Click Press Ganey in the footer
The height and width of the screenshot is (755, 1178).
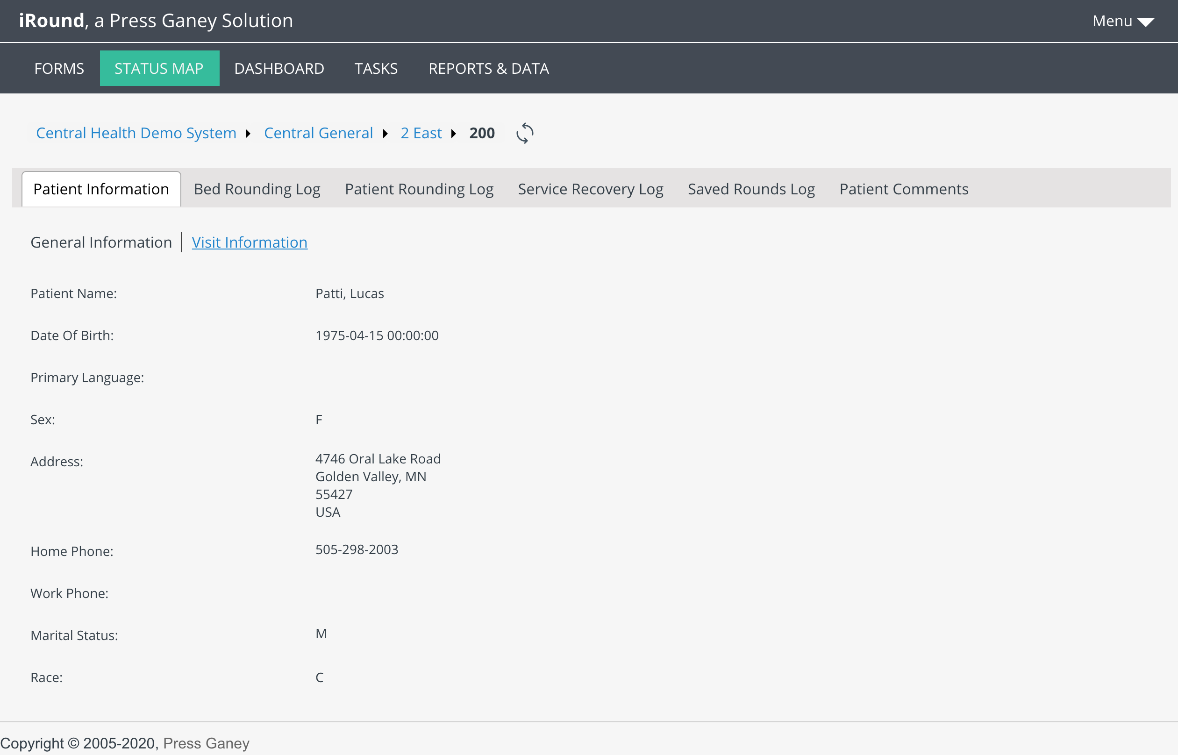(x=207, y=743)
